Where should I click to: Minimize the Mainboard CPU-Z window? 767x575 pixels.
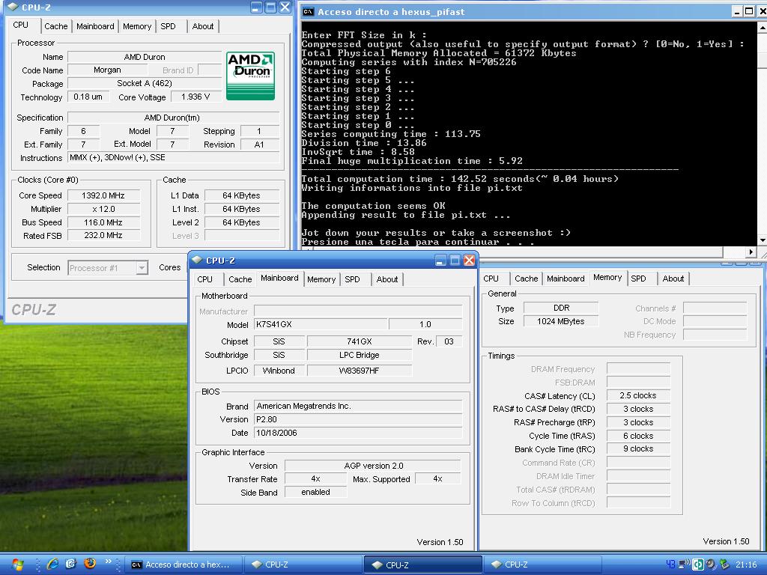coord(440,260)
